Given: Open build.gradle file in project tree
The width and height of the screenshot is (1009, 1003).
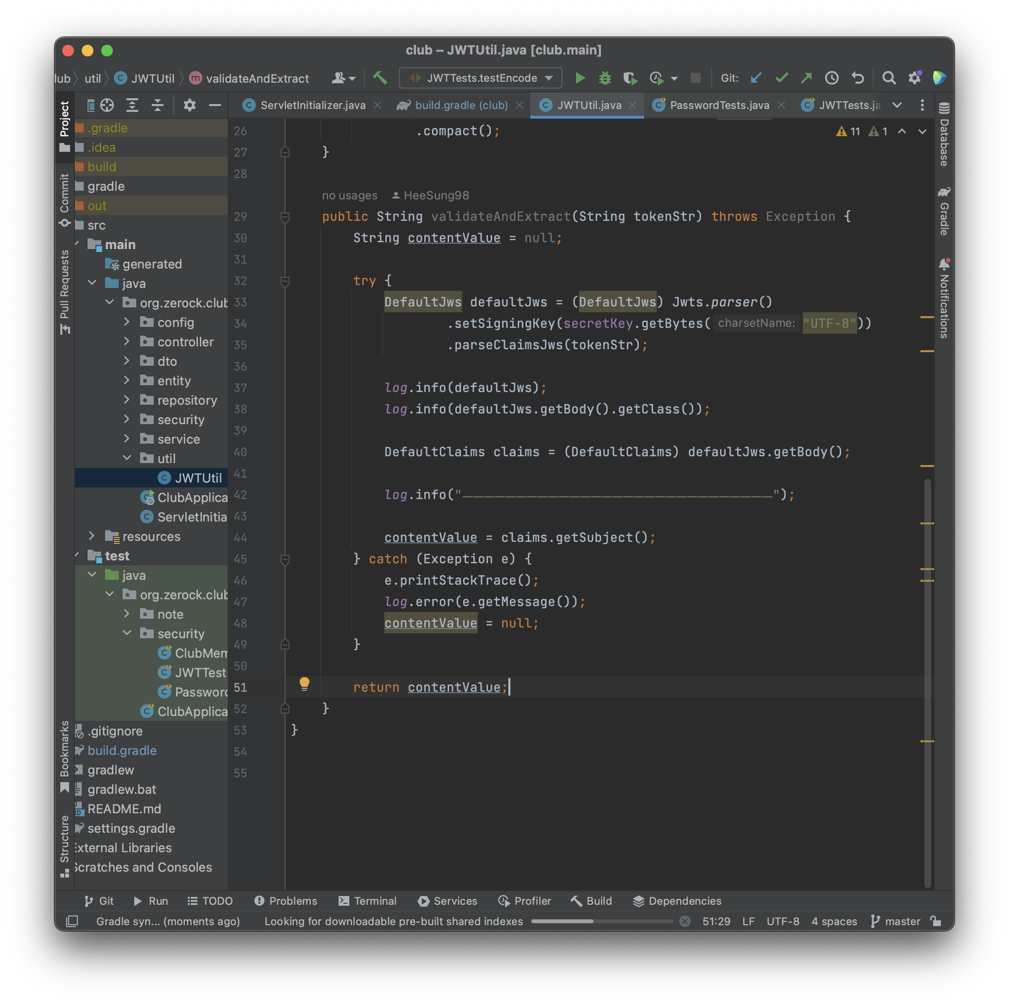Looking at the screenshot, I should 122,750.
